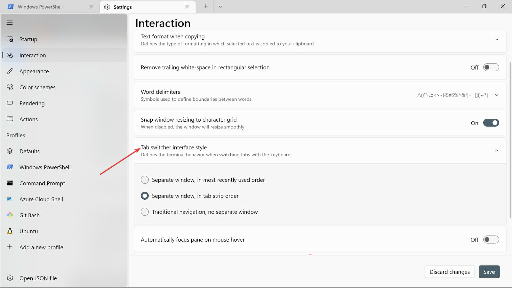
Task: Collapse Tab switcher interface style section
Action: click(x=497, y=150)
